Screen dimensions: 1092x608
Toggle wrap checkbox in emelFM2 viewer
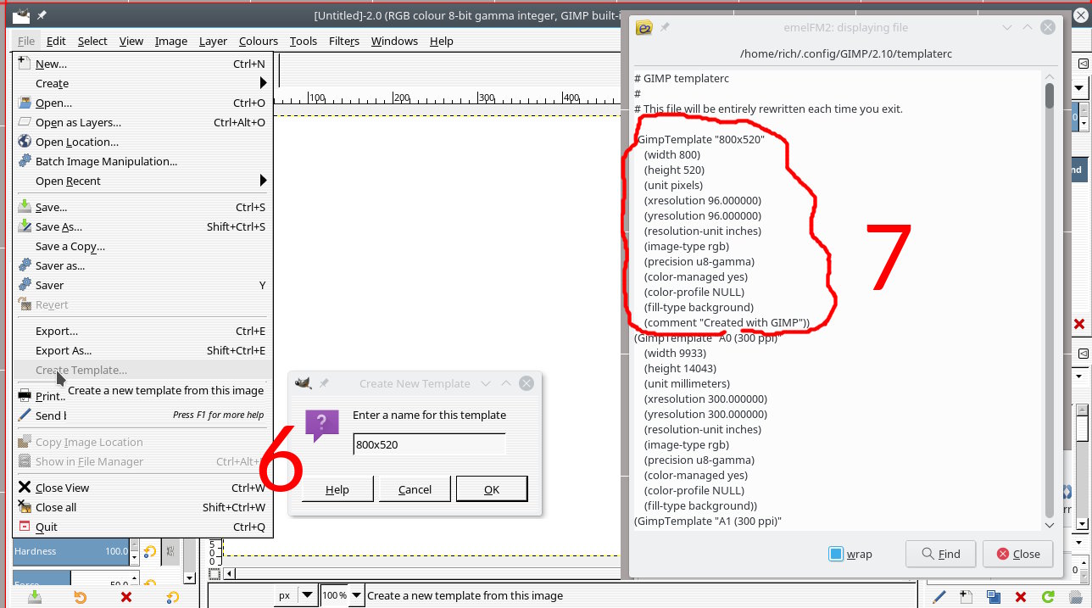coord(836,554)
